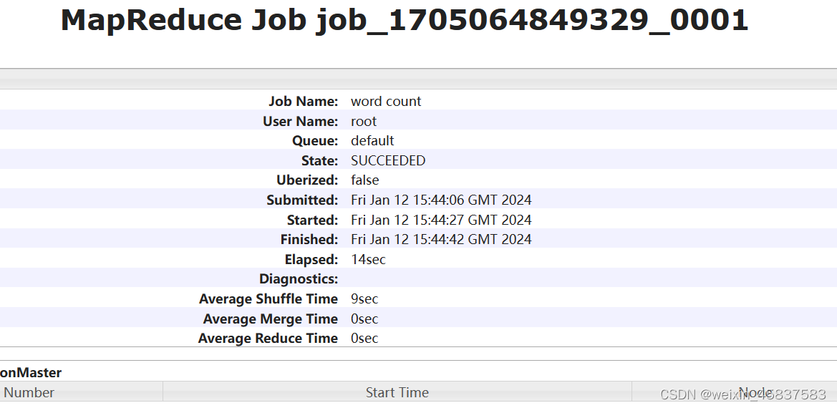This screenshot has width=837, height=408.
Task: Click the User Name label
Action: (x=300, y=121)
